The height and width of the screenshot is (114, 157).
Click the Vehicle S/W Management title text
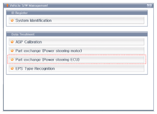[29, 6]
